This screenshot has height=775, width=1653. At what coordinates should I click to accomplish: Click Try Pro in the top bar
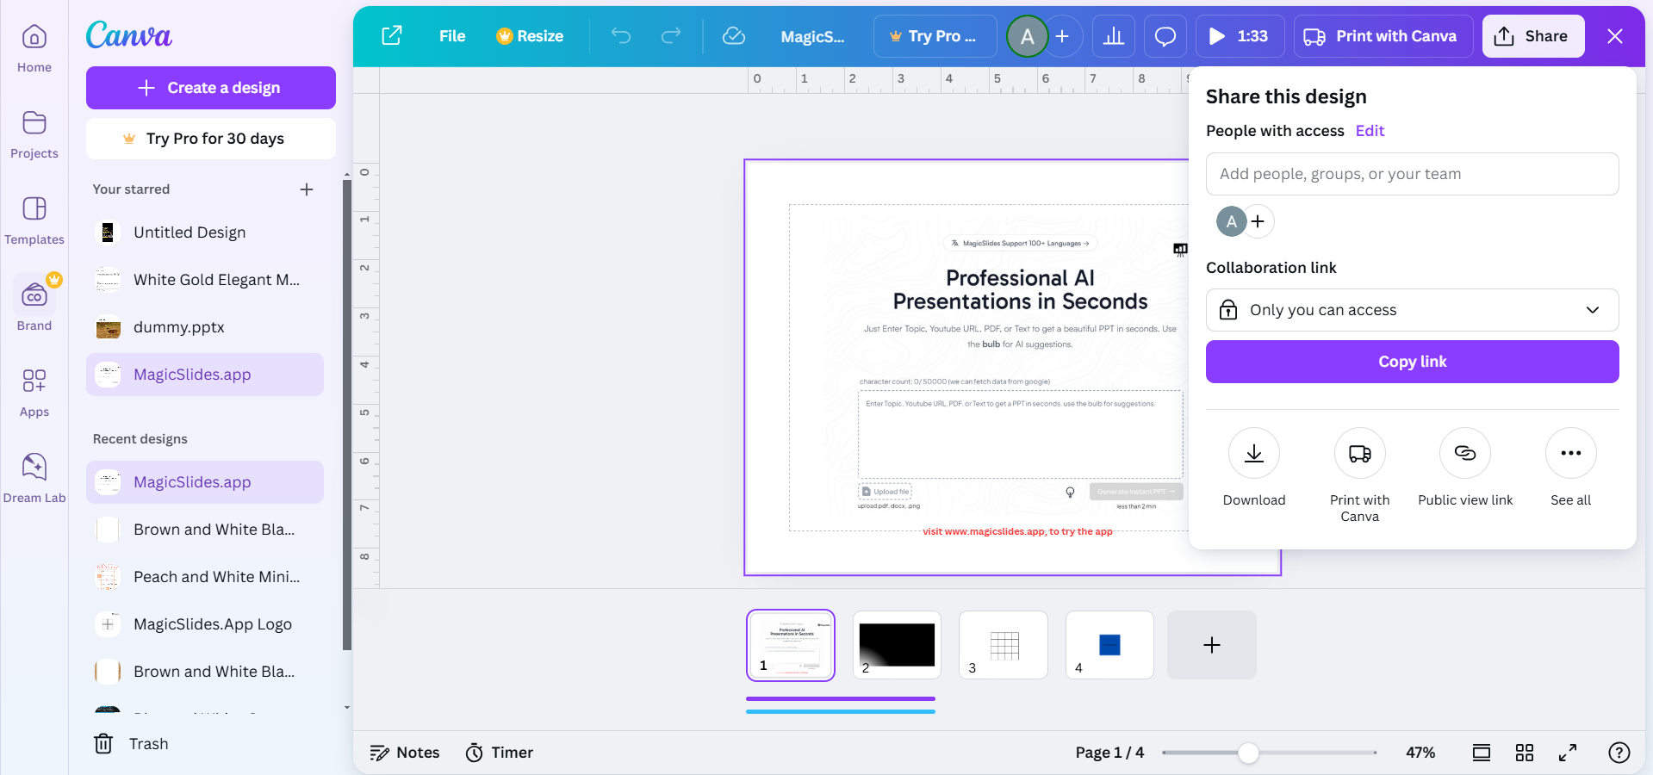coord(935,36)
